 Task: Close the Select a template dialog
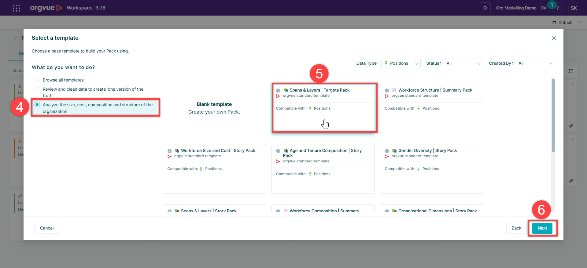[554, 38]
